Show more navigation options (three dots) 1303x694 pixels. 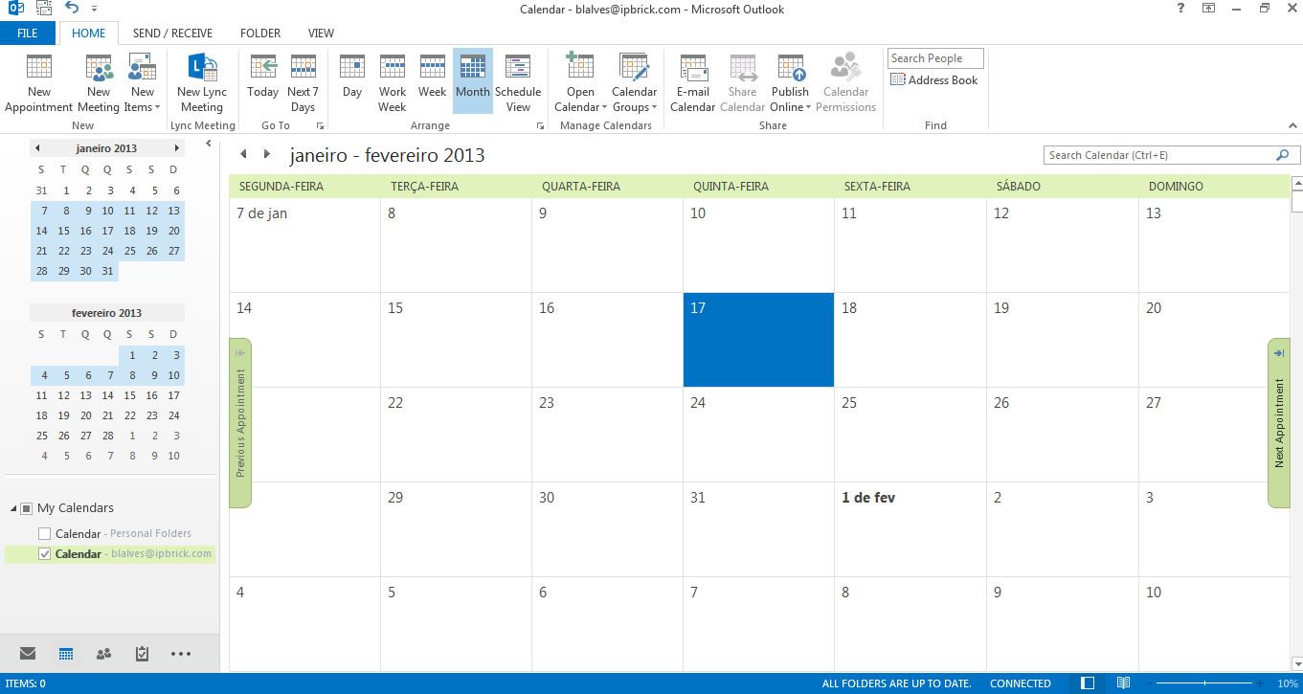(x=181, y=654)
